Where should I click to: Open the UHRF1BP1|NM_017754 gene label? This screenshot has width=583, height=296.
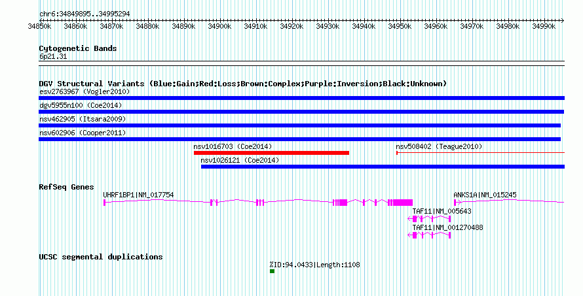(x=138, y=195)
